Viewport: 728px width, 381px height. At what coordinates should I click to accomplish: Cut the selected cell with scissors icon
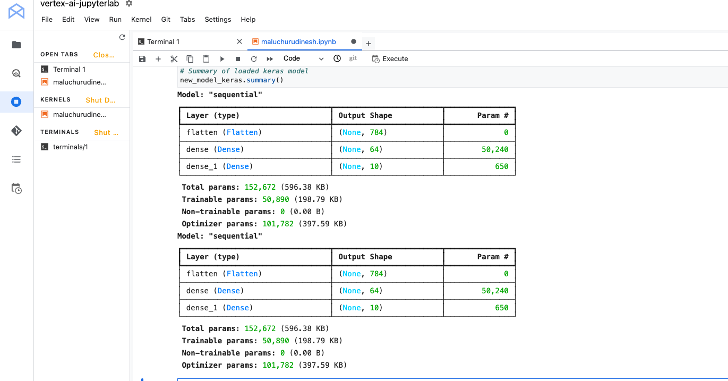pyautogui.click(x=174, y=59)
